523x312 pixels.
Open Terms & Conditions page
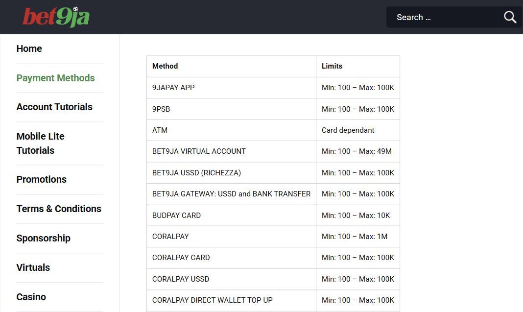(59, 209)
